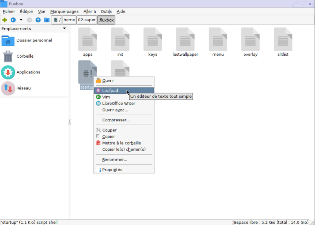Viewport: 315px width, 225px height.
Task: Open startup with Leafpad
Action: click(124, 91)
